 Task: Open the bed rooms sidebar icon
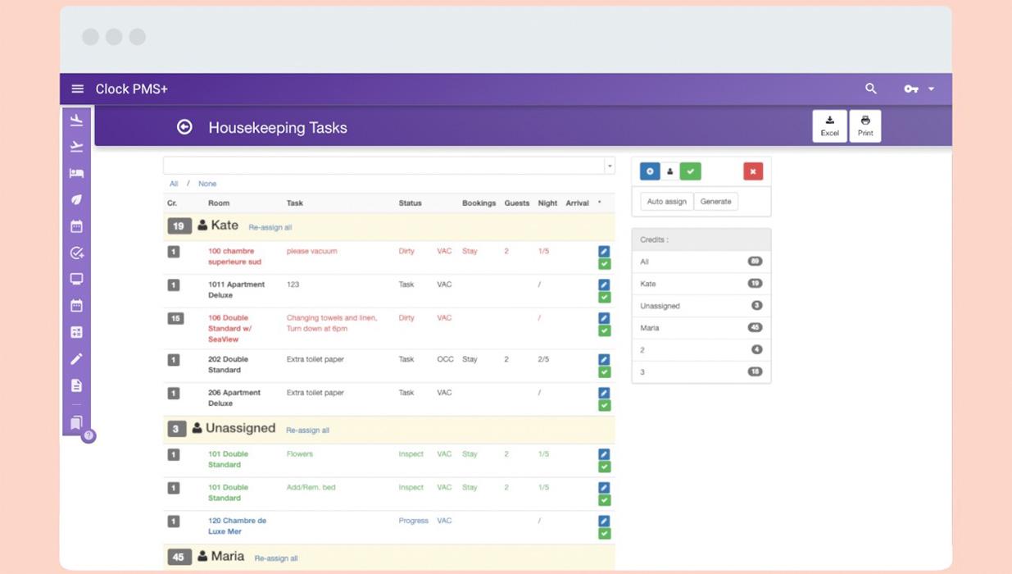pyautogui.click(x=76, y=173)
